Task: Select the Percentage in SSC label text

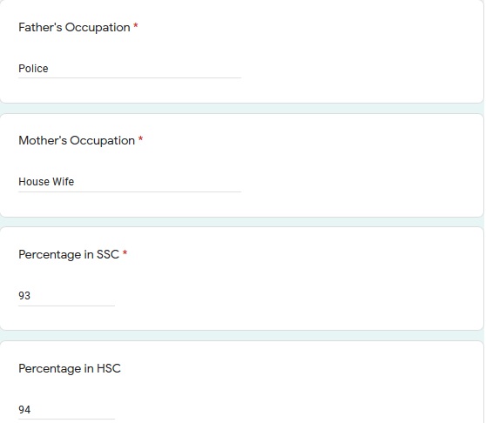Action: [x=69, y=254]
